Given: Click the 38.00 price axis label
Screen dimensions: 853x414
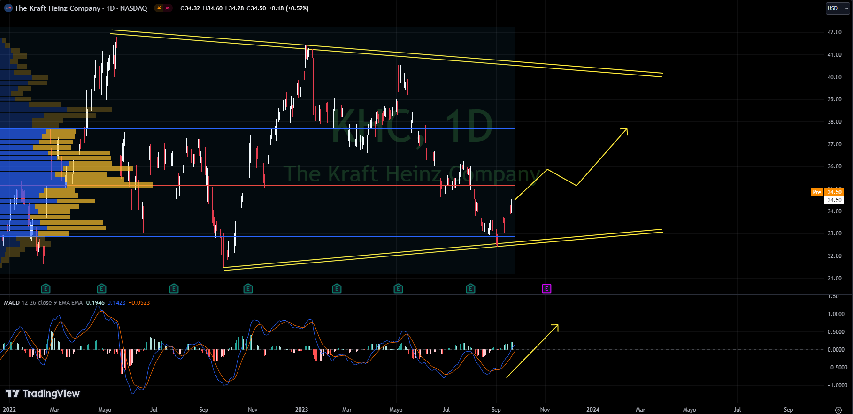Looking at the screenshot, I should [834, 122].
